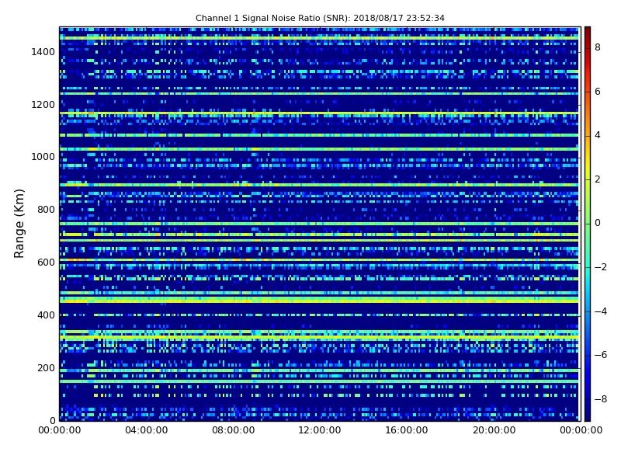Click the dark blue bottom of the colorbar
Screen dimensions: 621x466
pos(588,414)
